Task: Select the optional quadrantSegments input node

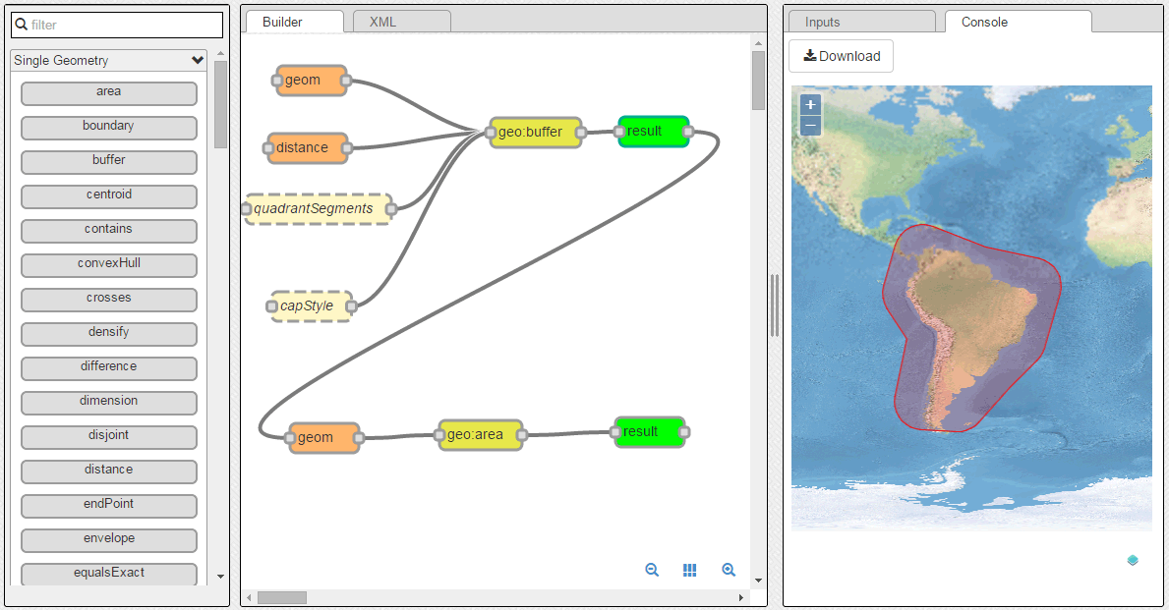Action: pos(318,209)
